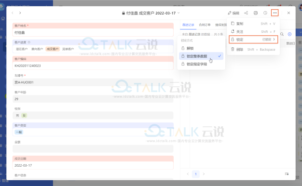The height and width of the screenshot is (186, 302).
Task: Switch to the 合同订单 tab
Action: (x=205, y=25)
